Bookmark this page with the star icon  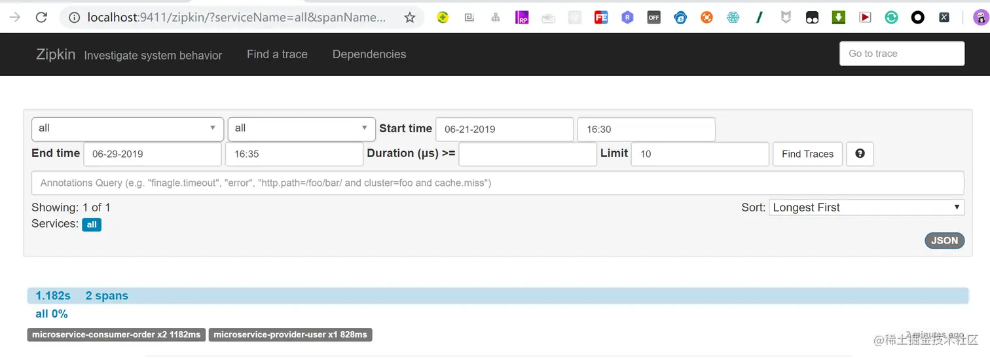click(410, 18)
